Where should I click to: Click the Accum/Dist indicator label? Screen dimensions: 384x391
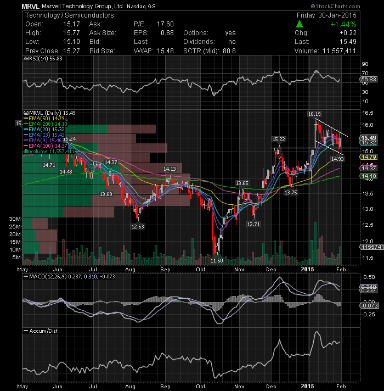(x=43, y=331)
